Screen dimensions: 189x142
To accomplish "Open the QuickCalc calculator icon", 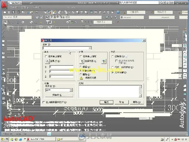I will 113,12.
